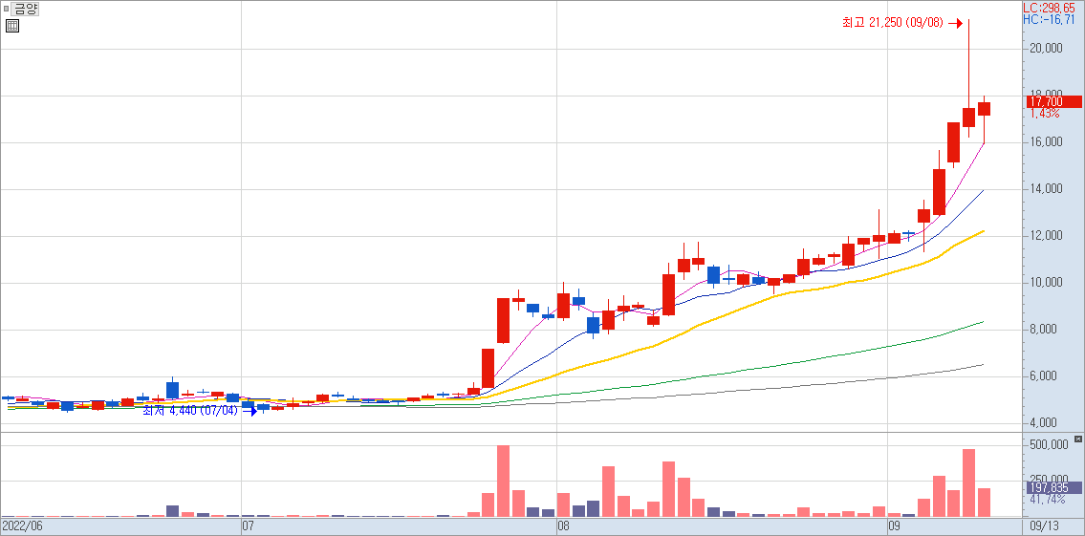Viewport: 1085px width, 536px height.
Task: Click the long-wick candle at the 09/08 high
Action: (968, 78)
